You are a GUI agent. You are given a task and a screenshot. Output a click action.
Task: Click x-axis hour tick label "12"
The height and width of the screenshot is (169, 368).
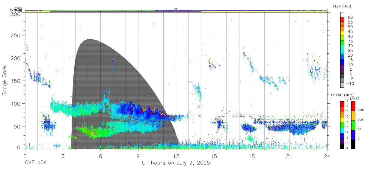pos(176,156)
